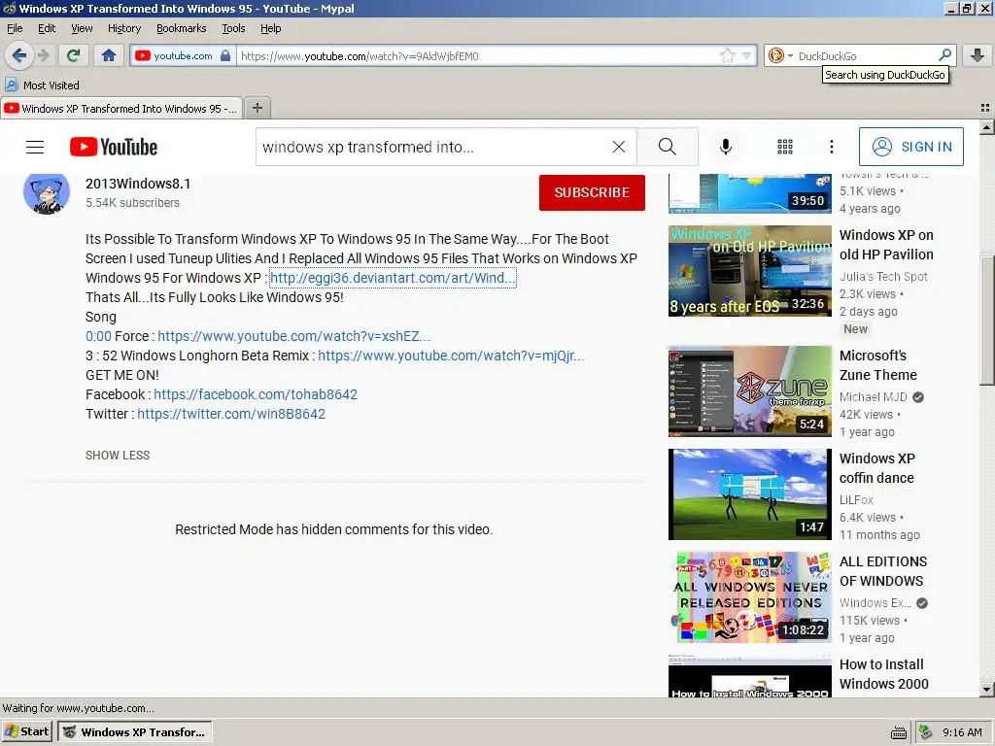The height and width of the screenshot is (746, 995).
Task: Open YouTube settings three-dot menu
Action: tap(832, 148)
